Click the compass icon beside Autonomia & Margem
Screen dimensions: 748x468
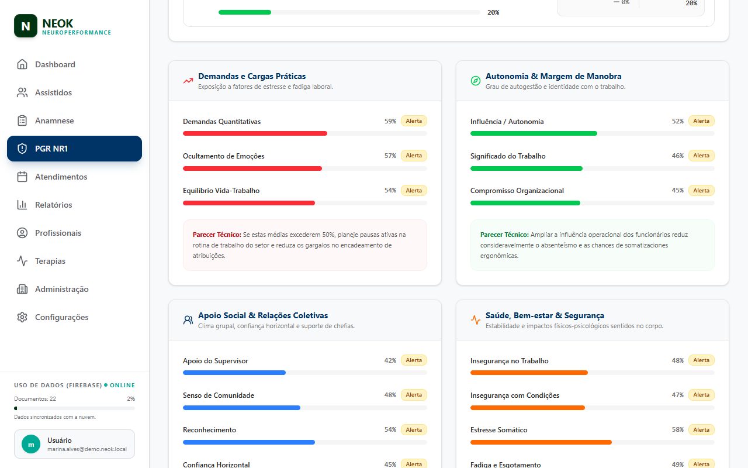point(476,81)
